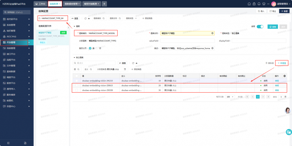292x146 pixels.
Task: Click the 值集名称 input field
Action: pos(187,33)
